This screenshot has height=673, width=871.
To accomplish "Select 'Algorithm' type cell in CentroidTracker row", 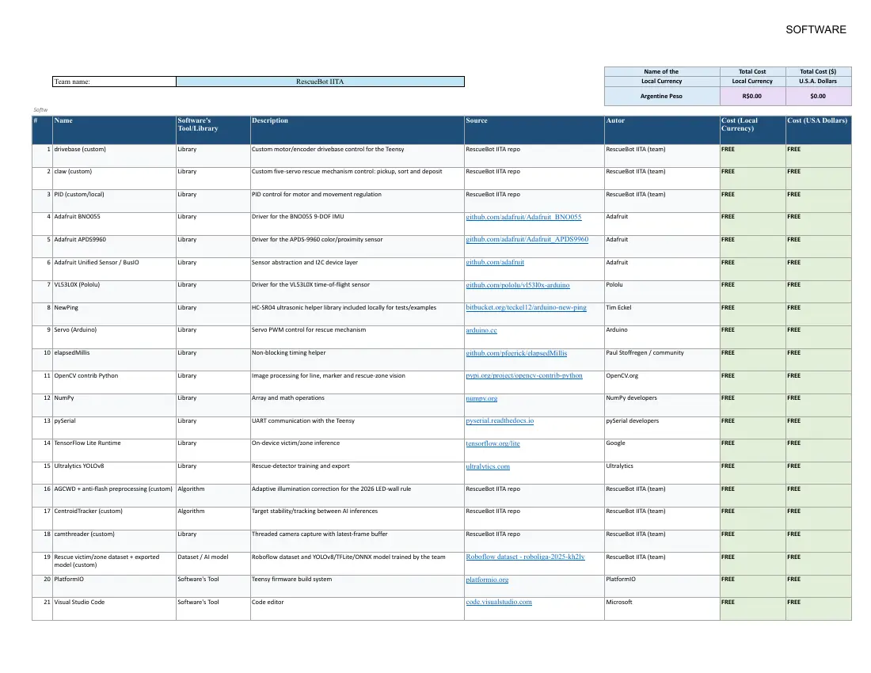I will click(x=213, y=518).
